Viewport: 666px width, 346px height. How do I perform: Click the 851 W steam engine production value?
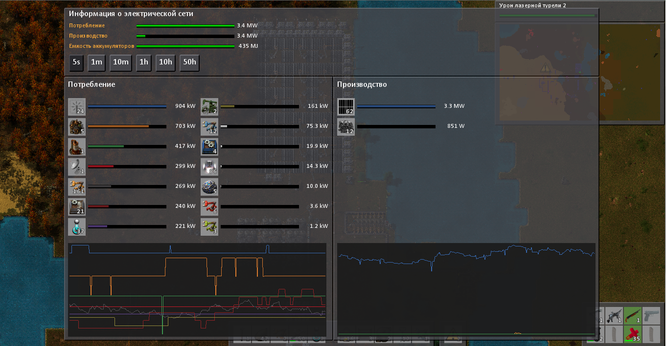456,126
